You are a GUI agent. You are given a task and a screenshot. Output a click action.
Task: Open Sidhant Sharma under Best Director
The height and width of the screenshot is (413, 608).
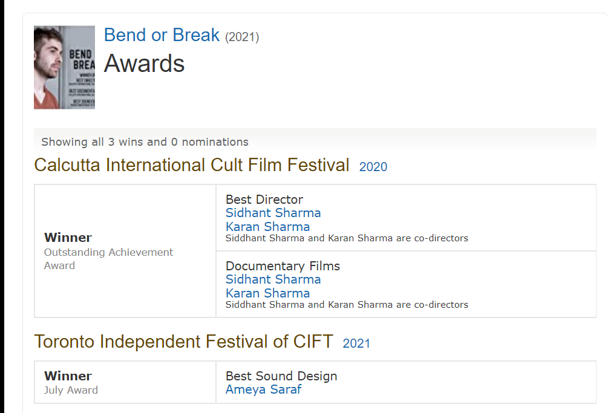tap(273, 213)
